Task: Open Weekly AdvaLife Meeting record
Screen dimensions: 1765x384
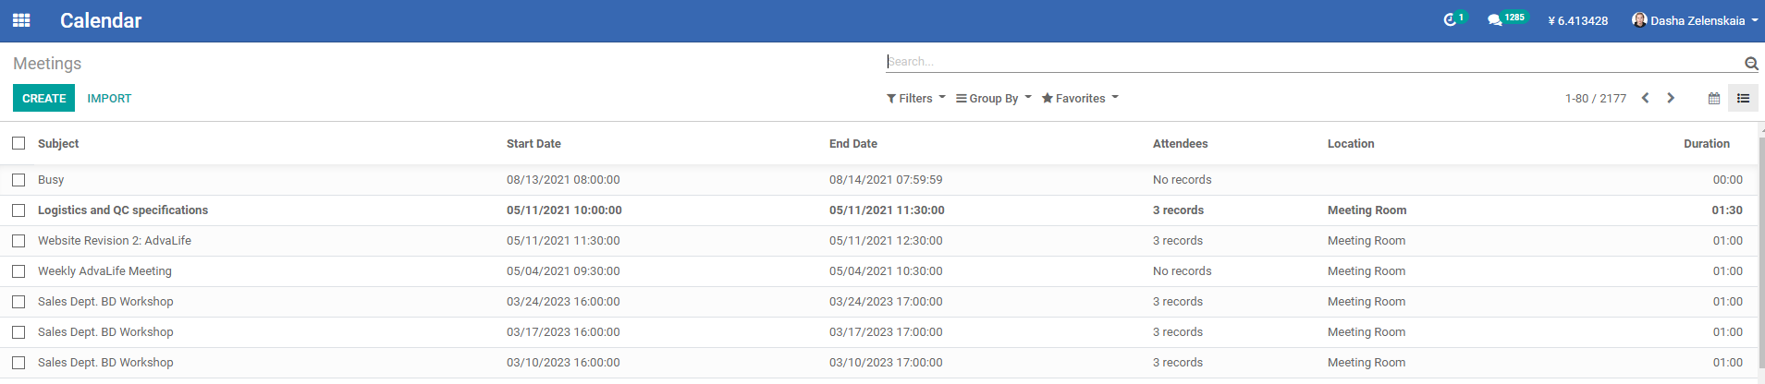Action: (x=104, y=271)
